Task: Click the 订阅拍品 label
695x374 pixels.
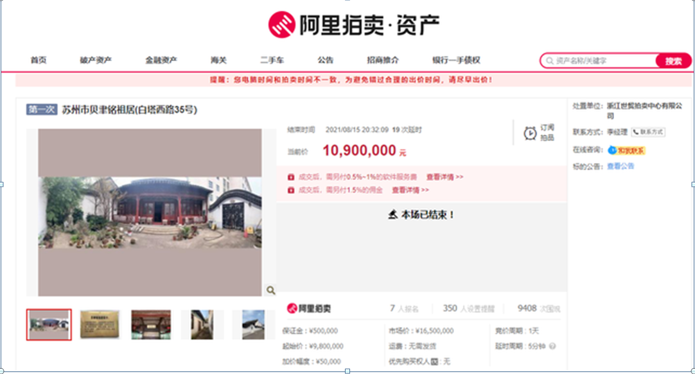Action: coord(547,132)
